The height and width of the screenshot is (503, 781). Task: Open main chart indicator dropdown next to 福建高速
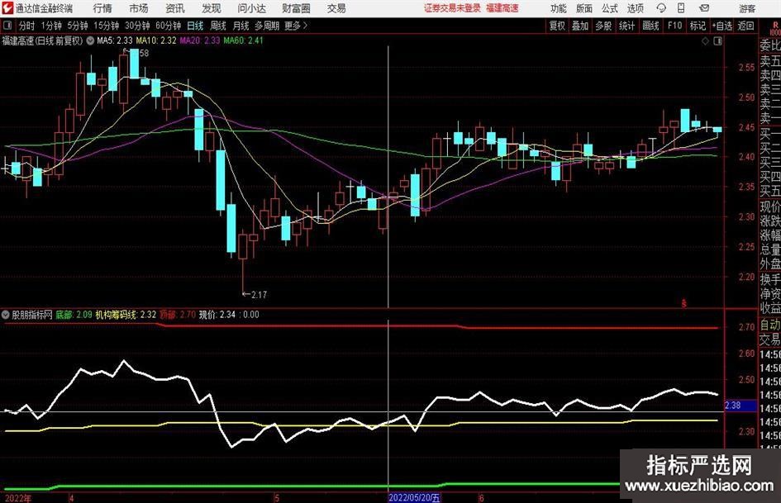90,40
